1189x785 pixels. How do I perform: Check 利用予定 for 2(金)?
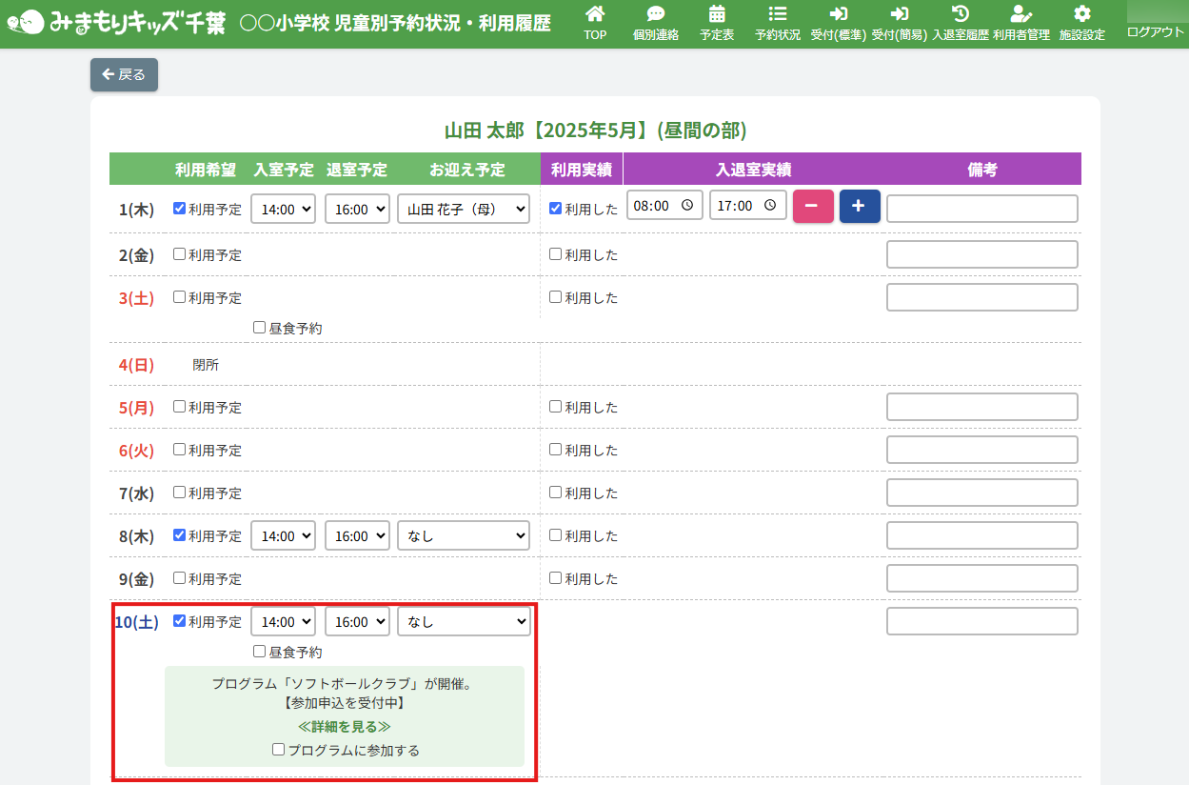180,254
